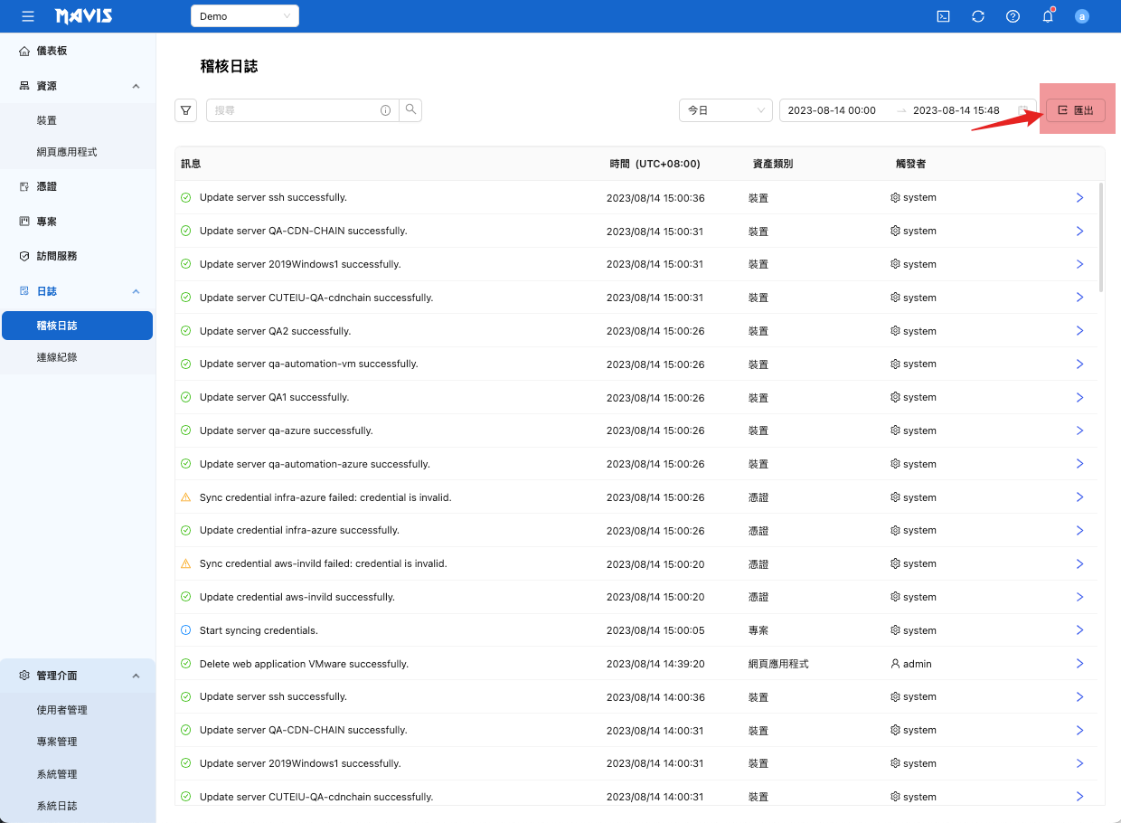
Task: Collapse the 資源 sidebar section
Action: (136, 86)
